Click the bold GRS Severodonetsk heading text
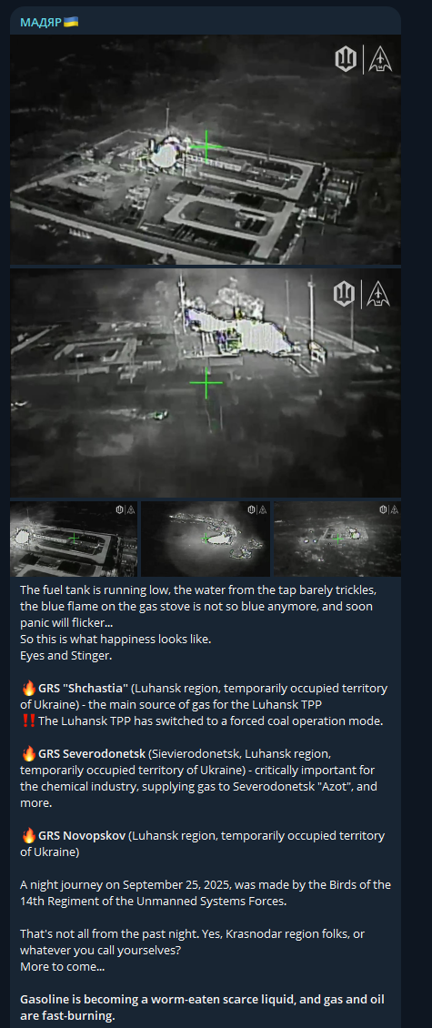Viewport: 432px width, 1028px height. [x=92, y=753]
